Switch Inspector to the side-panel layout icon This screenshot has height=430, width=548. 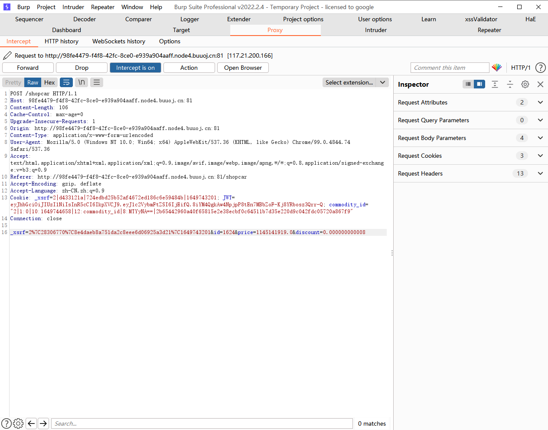(x=479, y=84)
